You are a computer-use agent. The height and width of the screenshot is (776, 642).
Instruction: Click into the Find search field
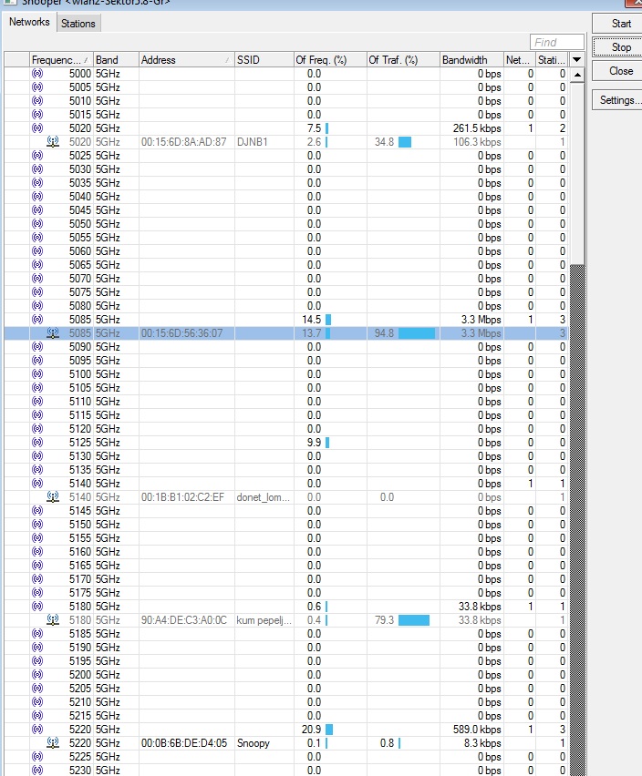(556, 42)
